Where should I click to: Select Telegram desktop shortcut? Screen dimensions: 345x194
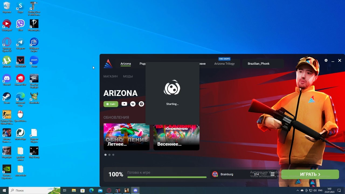pyautogui.click(x=20, y=44)
